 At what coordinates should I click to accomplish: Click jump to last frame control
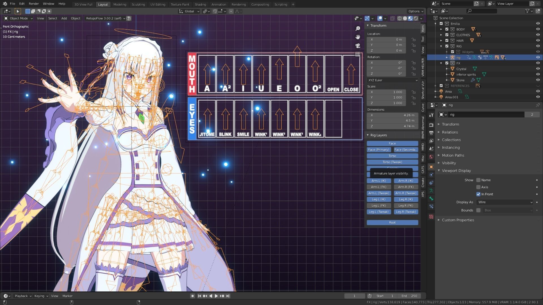[x=228, y=296]
